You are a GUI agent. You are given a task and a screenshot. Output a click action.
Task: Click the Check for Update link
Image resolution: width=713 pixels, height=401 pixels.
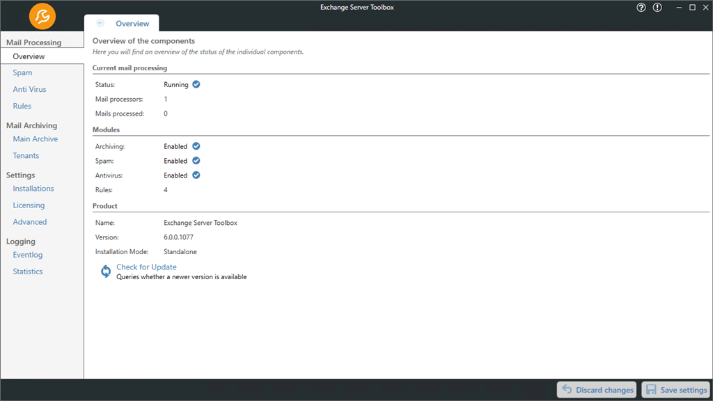(x=146, y=267)
